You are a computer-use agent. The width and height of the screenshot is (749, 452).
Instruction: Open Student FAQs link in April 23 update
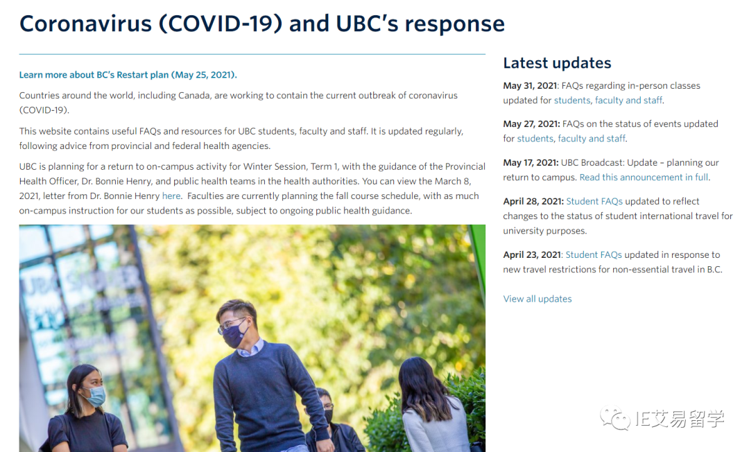[x=594, y=255]
